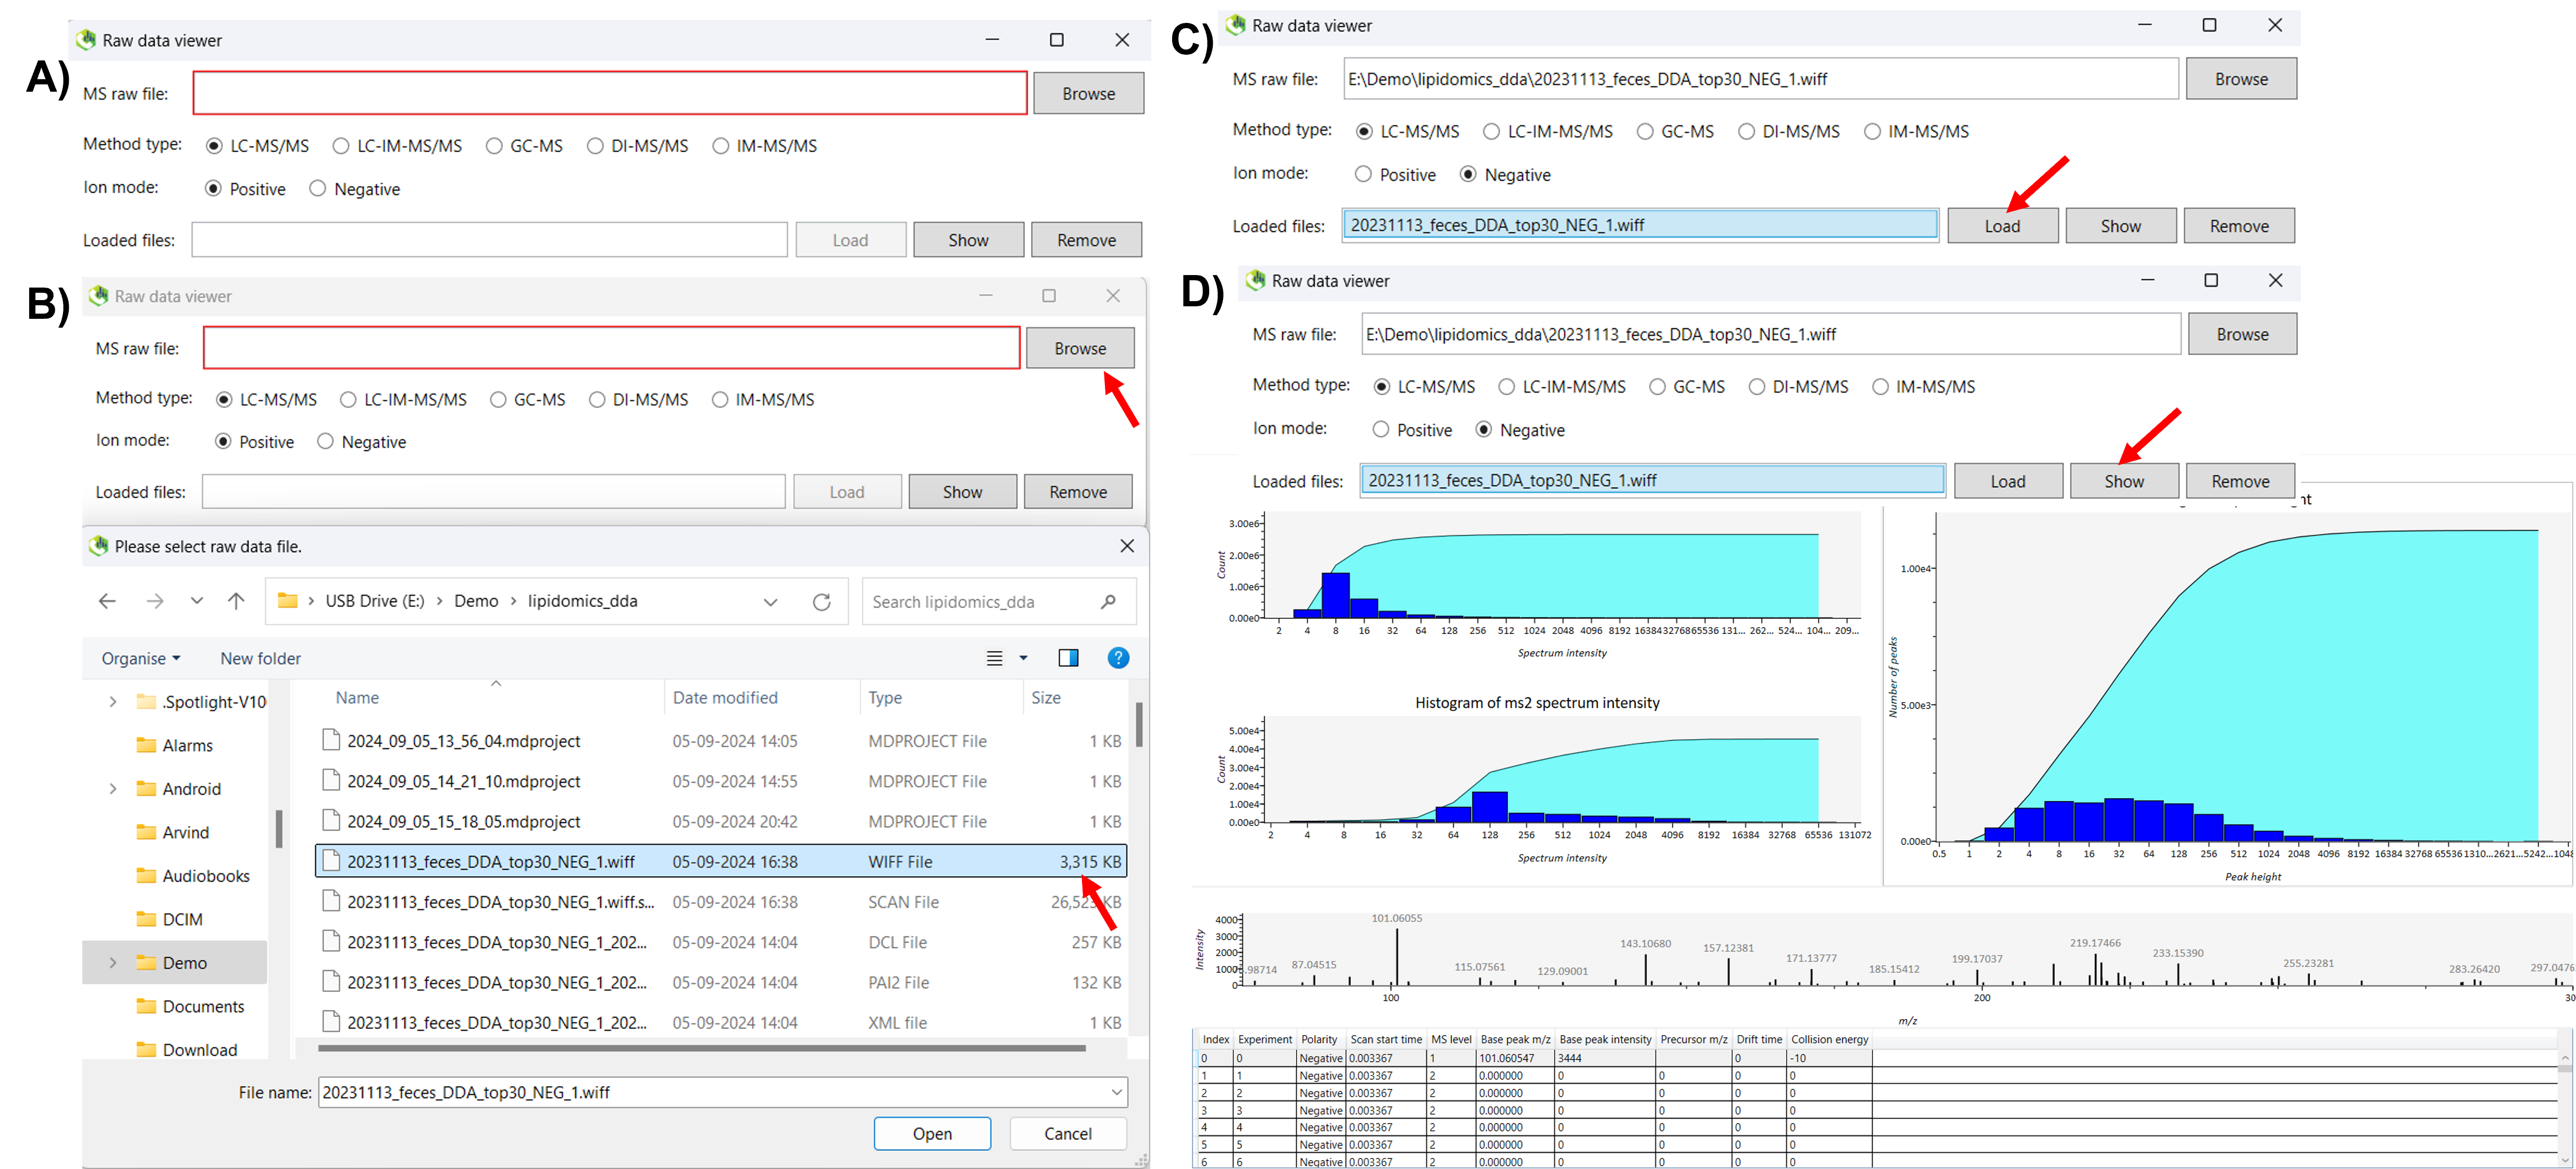The image size is (2576, 1169).
Task: Click Open to confirm file selection
Action: point(931,1133)
